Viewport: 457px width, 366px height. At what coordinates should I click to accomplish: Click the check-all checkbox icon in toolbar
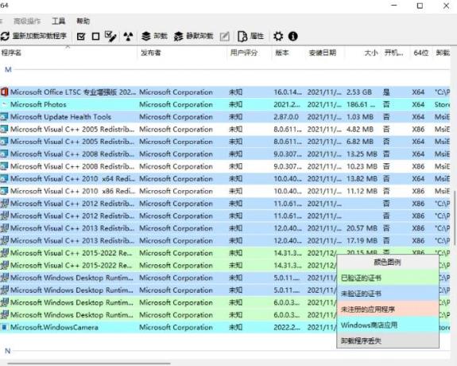pos(81,37)
